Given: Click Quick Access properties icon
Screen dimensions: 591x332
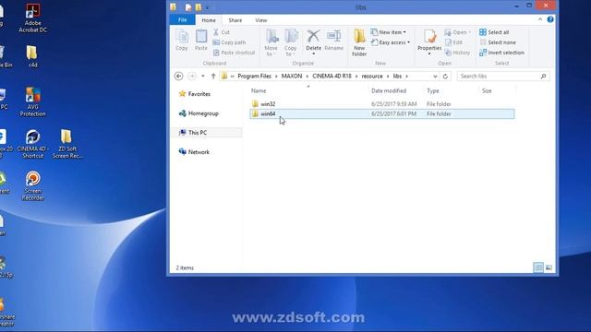Looking at the screenshot, I should [188, 7].
